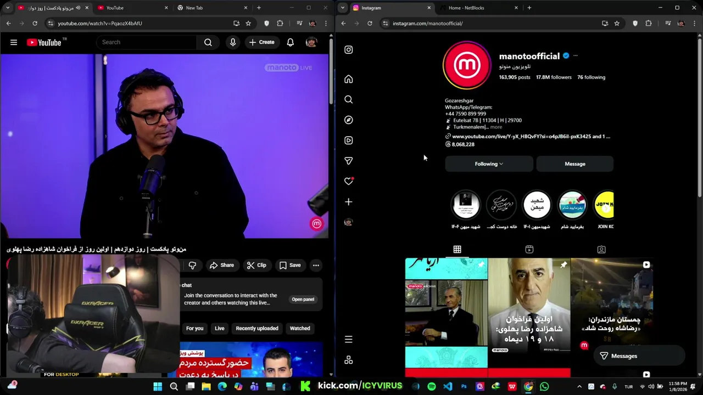Click the Instagram logo in sidebar
This screenshot has width=703, height=395.
tap(349, 49)
